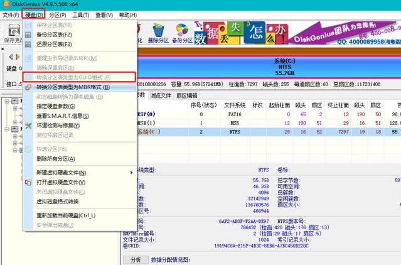Choose 虚拟磁盘格式转换 entry
This screenshot has height=265, width=401.
point(79,202)
